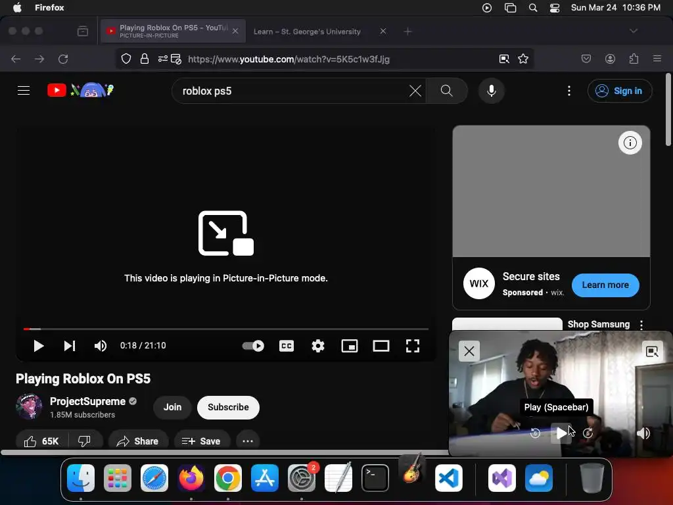Open Firefox tracking protection shield
The image size is (673, 505).
point(126,59)
